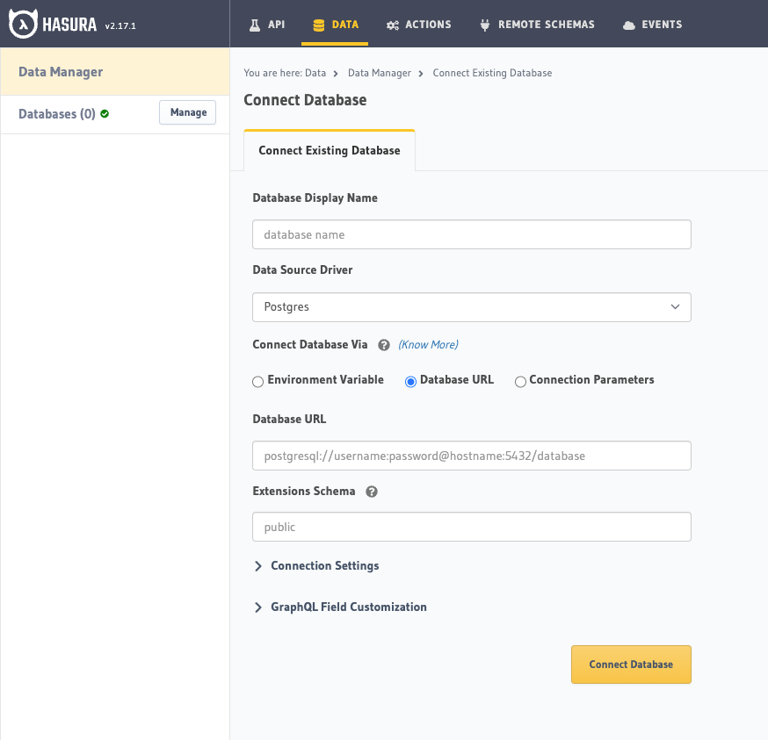Switch to the Connect Existing Database tab

coord(330,150)
